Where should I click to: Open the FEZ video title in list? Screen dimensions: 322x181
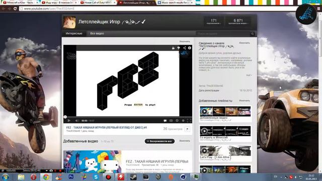pyautogui.click(x=157, y=161)
